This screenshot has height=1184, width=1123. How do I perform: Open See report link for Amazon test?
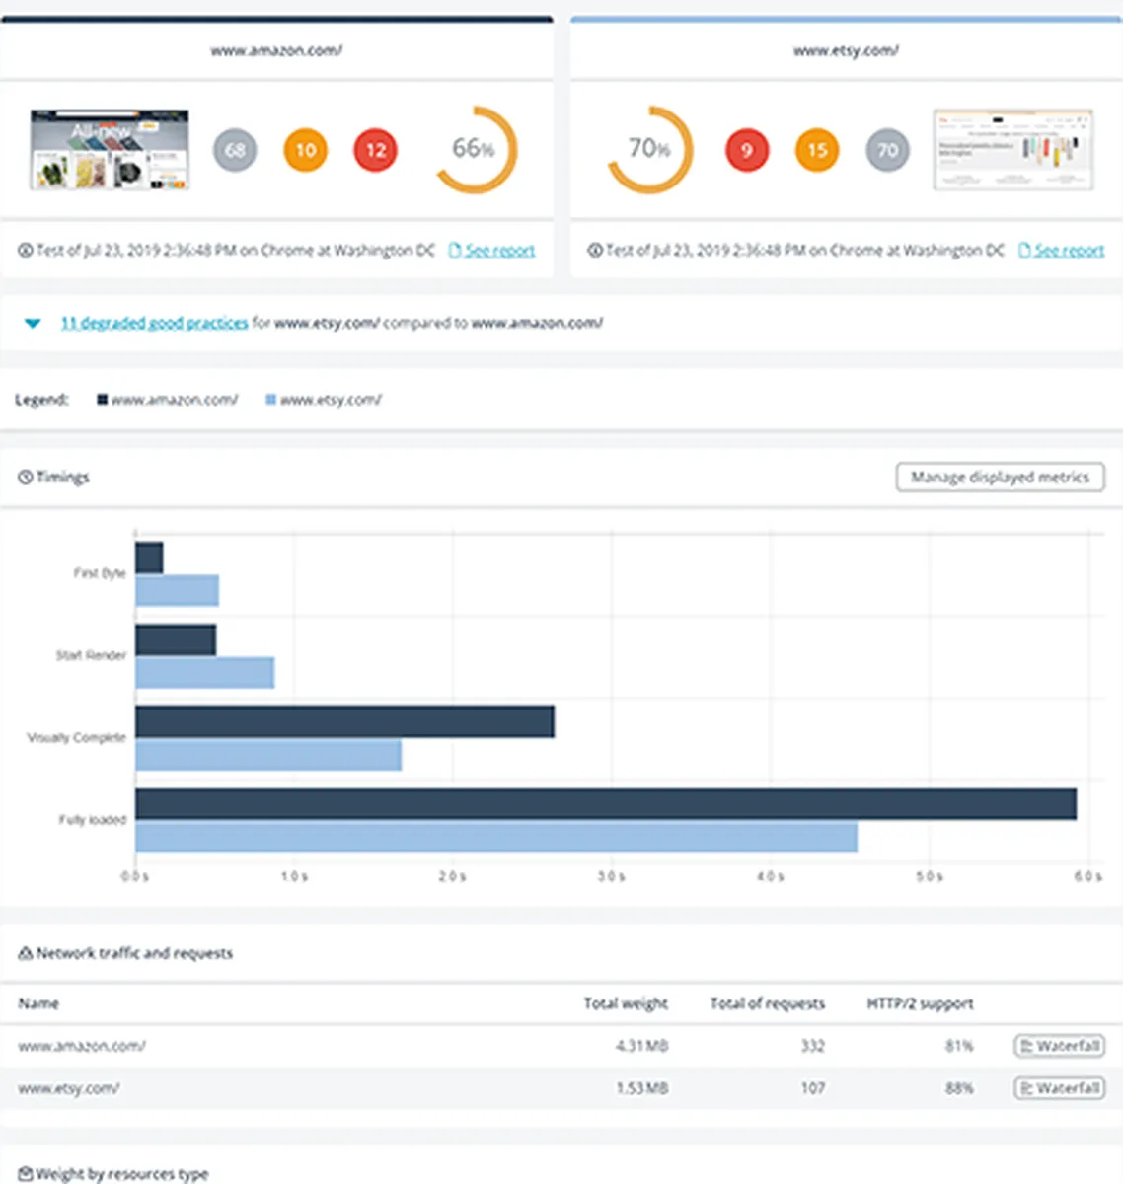point(499,251)
